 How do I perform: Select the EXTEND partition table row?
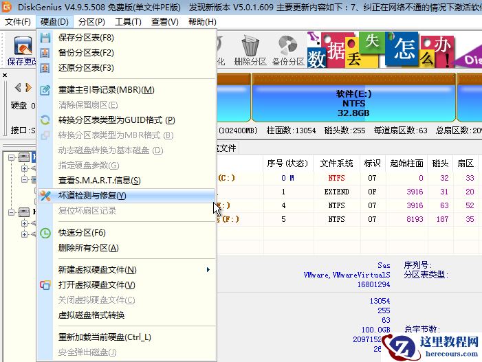[349, 192]
